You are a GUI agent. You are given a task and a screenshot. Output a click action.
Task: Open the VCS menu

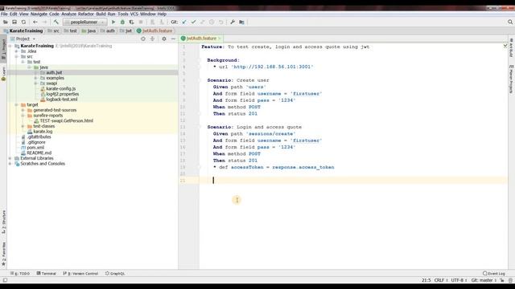(134, 14)
